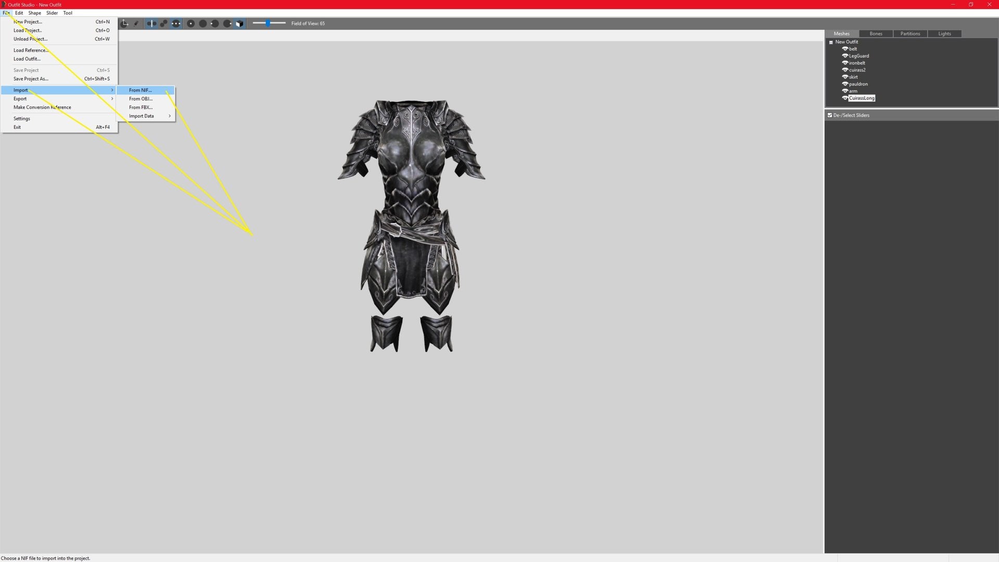Select Load Outfit... menu entry
This screenshot has width=999, height=562.
pyautogui.click(x=59, y=59)
